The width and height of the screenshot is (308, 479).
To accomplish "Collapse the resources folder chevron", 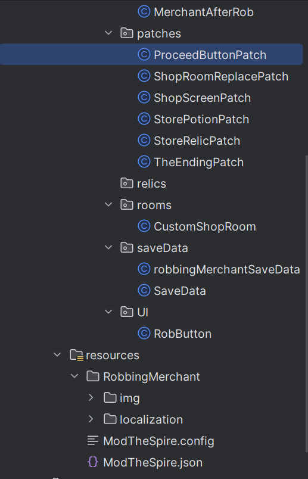I will [57, 354].
